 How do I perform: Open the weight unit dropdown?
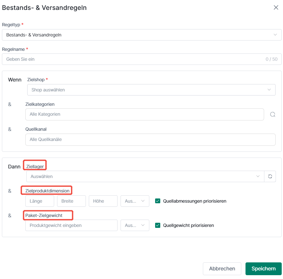tap(135, 225)
